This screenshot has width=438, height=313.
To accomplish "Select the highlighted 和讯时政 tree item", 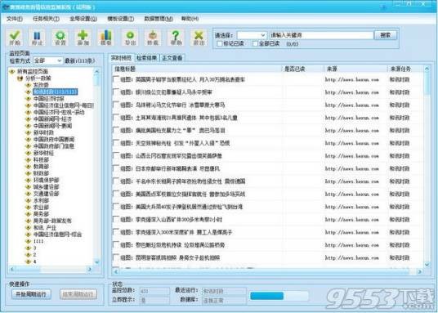I will point(55,92).
